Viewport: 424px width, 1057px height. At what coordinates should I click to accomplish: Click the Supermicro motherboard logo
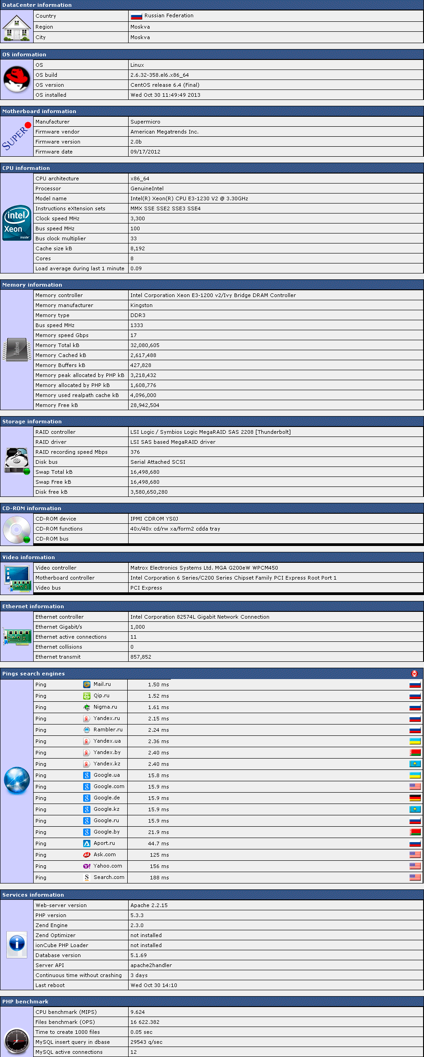(17, 137)
